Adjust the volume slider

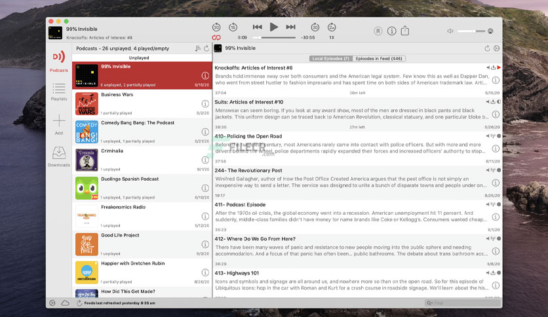471,31
